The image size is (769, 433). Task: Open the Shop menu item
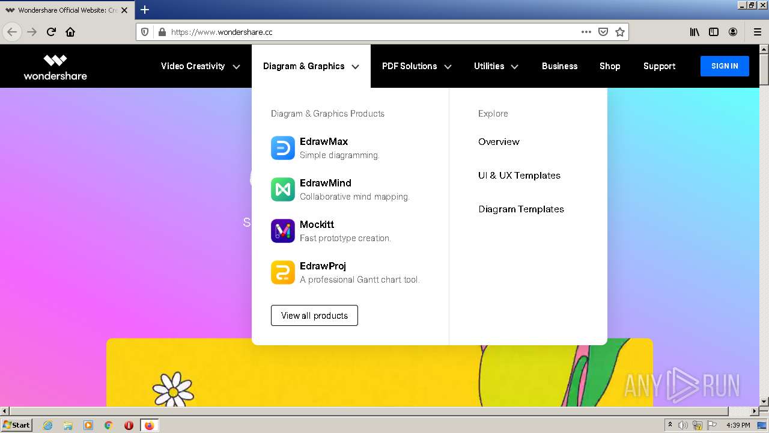pos(610,66)
